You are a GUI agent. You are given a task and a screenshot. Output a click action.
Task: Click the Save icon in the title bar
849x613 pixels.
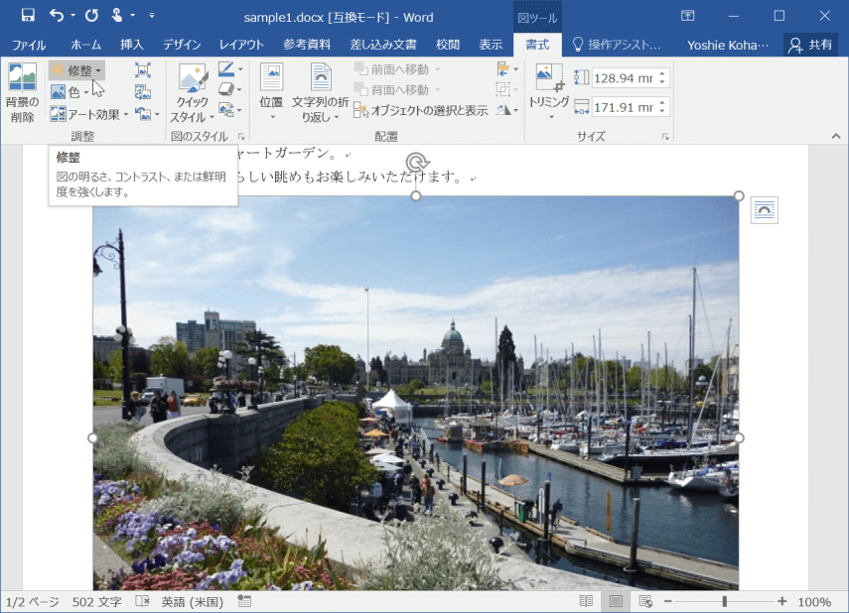[x=28, y=15]
